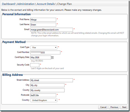Click the Personal Information heading
The image size is (130, 112).
(x=16, y=14)
